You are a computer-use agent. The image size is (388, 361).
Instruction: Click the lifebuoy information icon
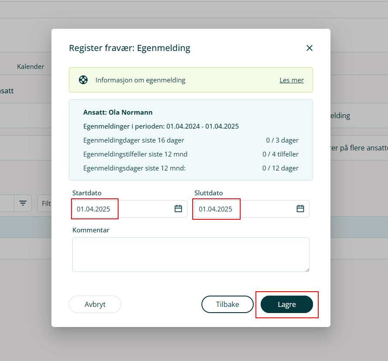83,80
